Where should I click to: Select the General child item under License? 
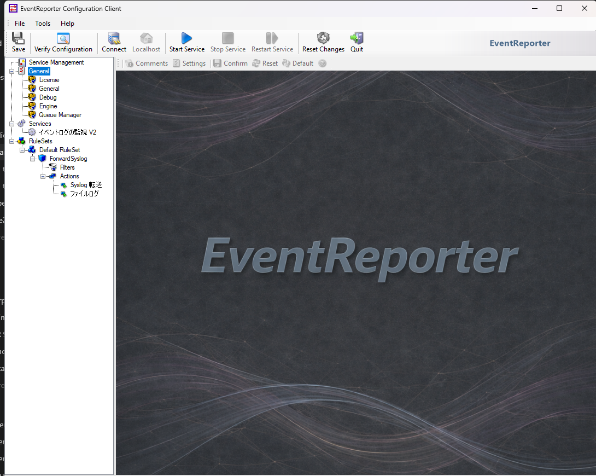(49, 89)
